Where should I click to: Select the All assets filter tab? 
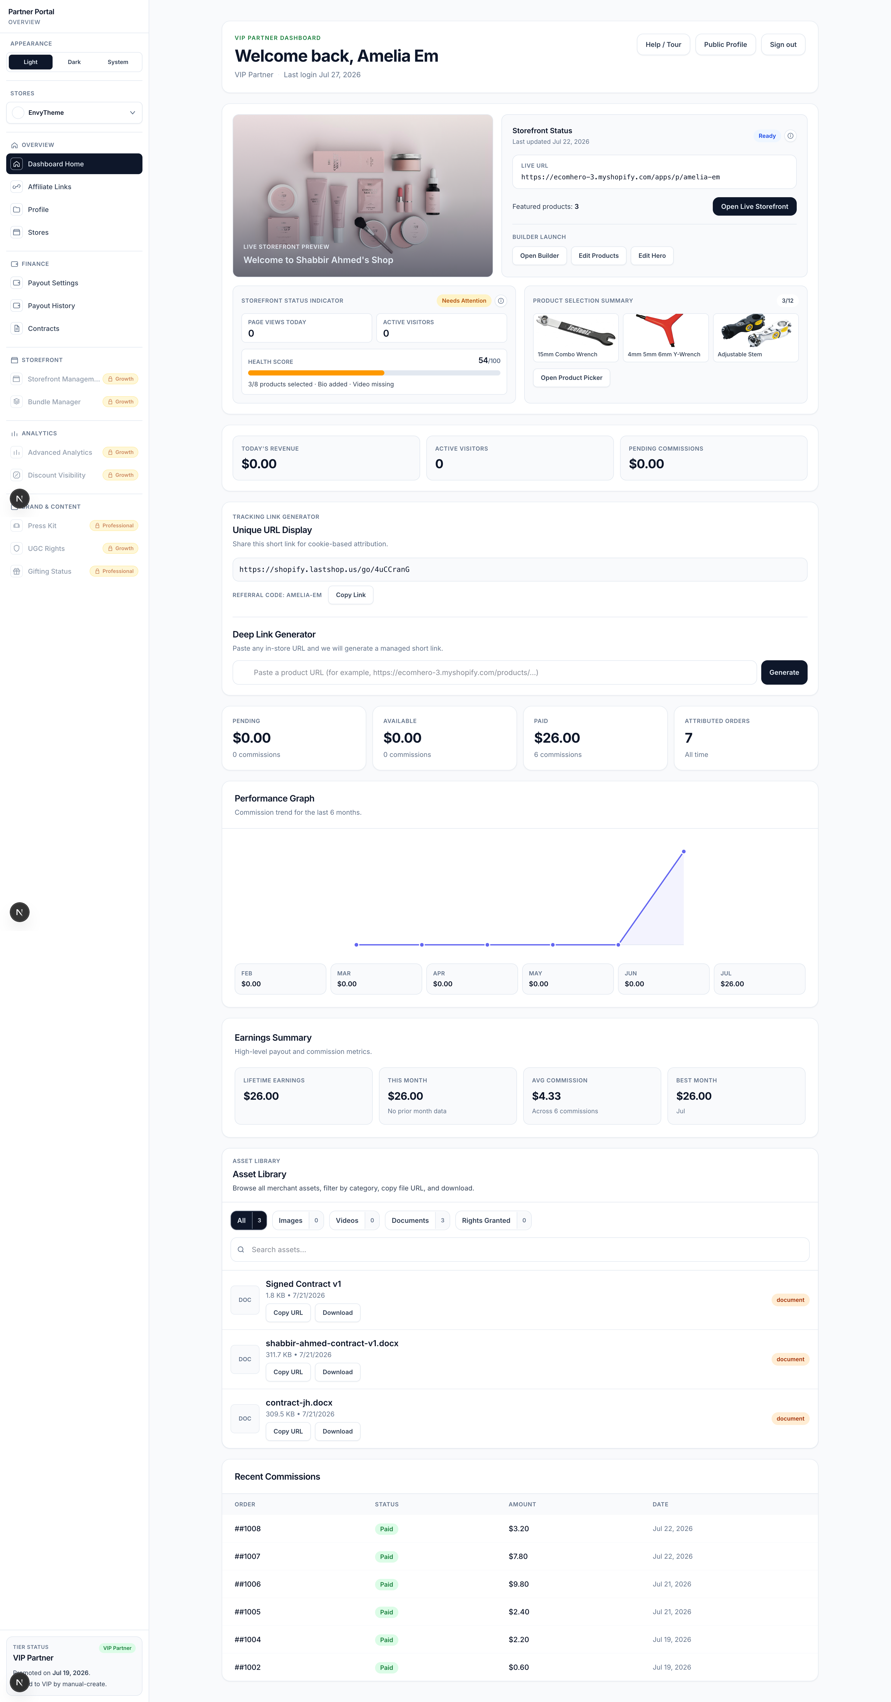click(248, 1220)
